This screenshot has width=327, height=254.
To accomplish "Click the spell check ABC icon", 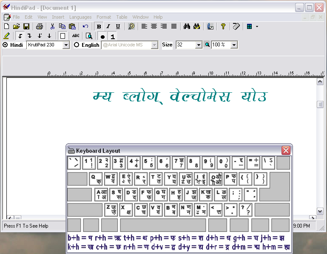I will coord(76,36).
